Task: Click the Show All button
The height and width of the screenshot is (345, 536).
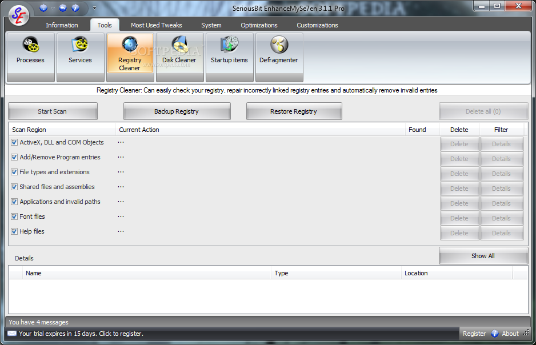Action: click(483, 256)
